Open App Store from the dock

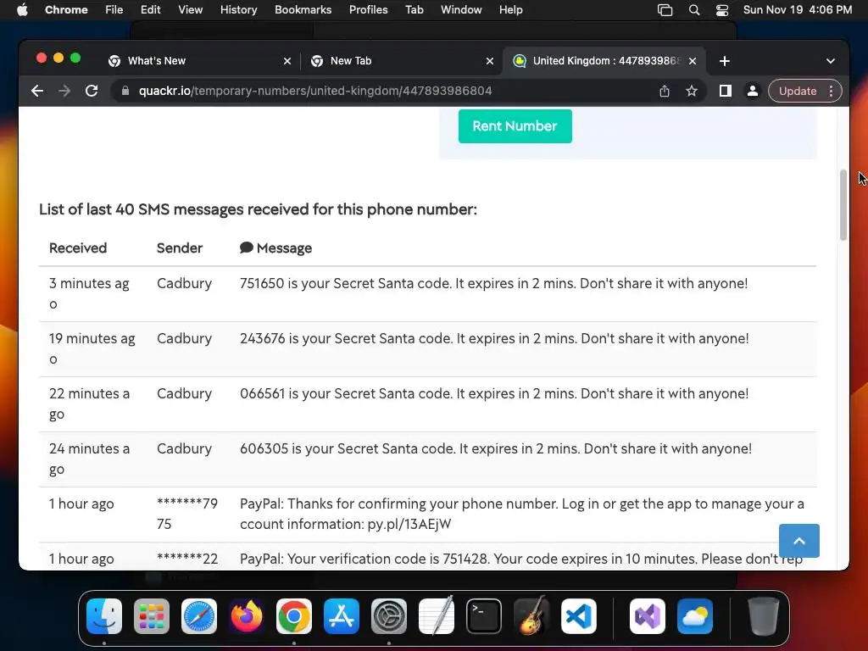coord(342,616)
